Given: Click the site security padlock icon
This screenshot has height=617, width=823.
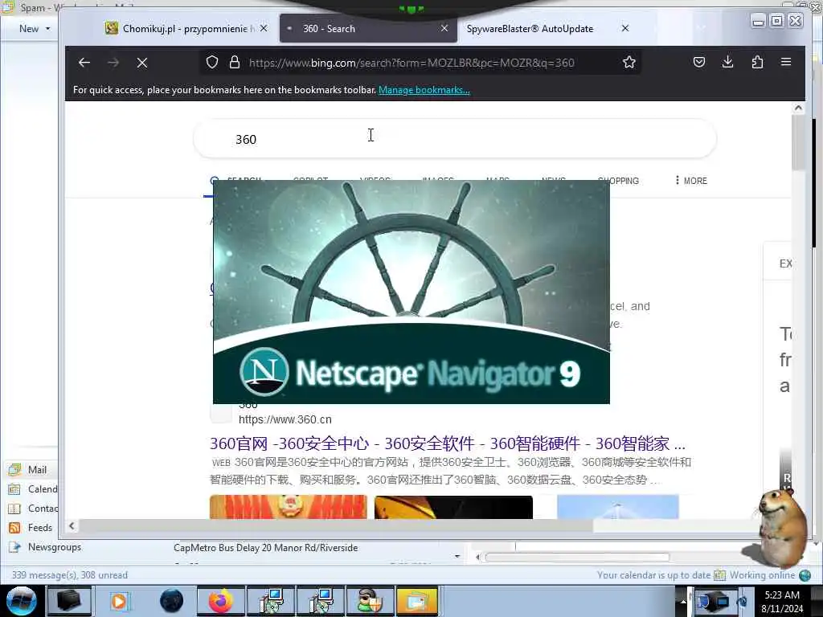Looking at the screenshot, I should (x=235, y=63).
